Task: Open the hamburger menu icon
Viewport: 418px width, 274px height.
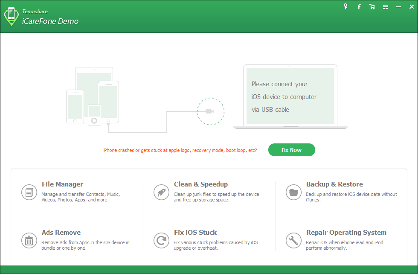Action: 386,7
